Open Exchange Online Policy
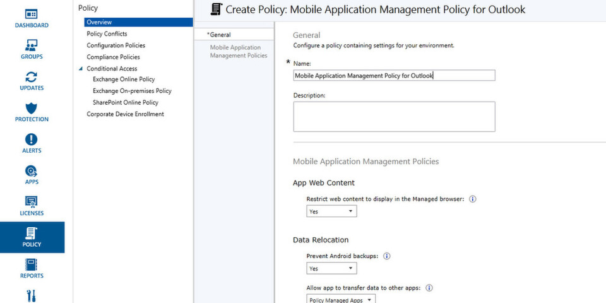The width and height of the screenshot is (606, 303). point(124,80)
